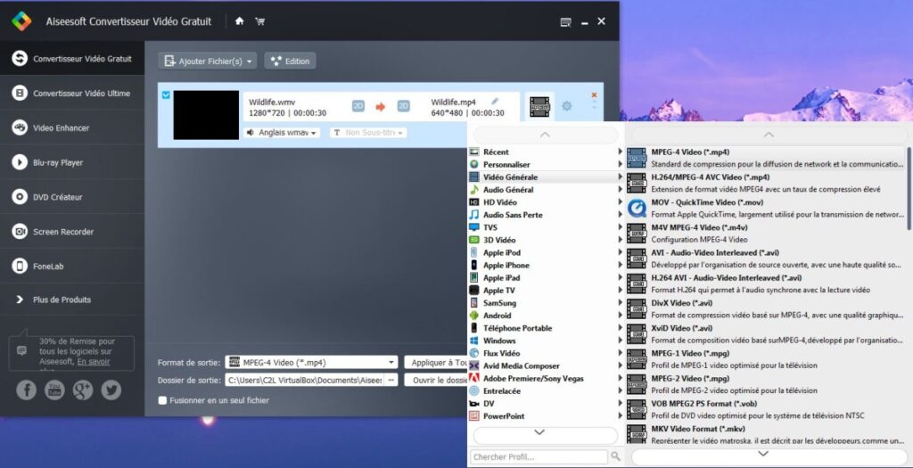Image resolution: width=913 pixels, height=468 pixels.
Task: Choose H.264/MPEG-4 AVC Video (*.mp4) format
Action: 766,184
